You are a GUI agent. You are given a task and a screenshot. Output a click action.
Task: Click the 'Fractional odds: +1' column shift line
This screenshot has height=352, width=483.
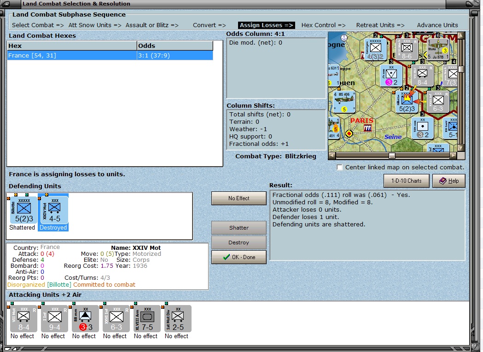[259, 144]
